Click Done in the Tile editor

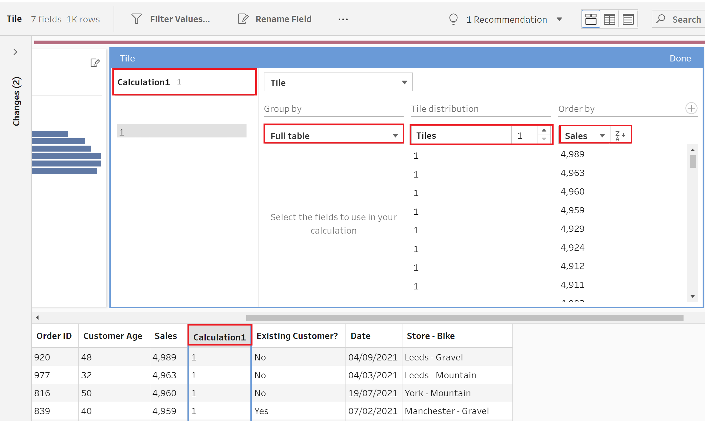(680, 58)
